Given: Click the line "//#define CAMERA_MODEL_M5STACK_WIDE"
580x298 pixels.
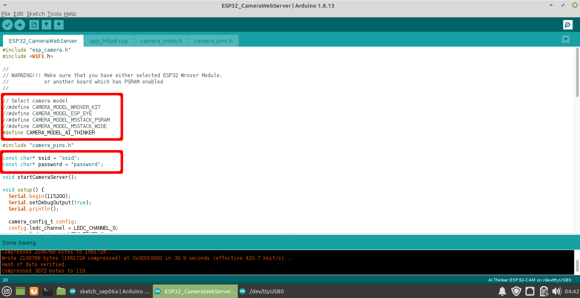Looking at the screenshot, I should tap(55, 126).
